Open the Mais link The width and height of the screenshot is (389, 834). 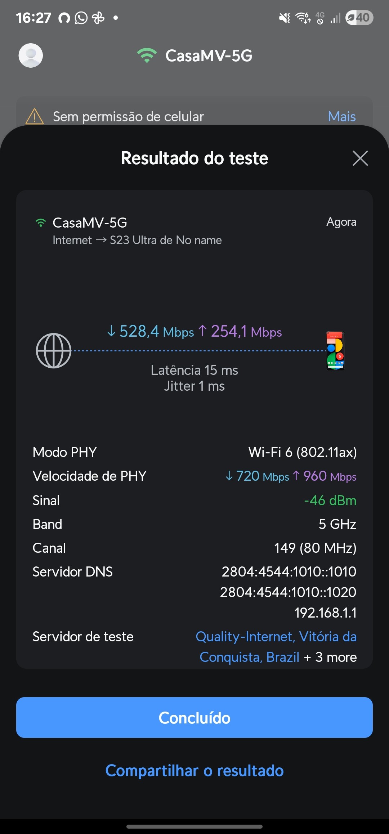(x=341, y=117)
